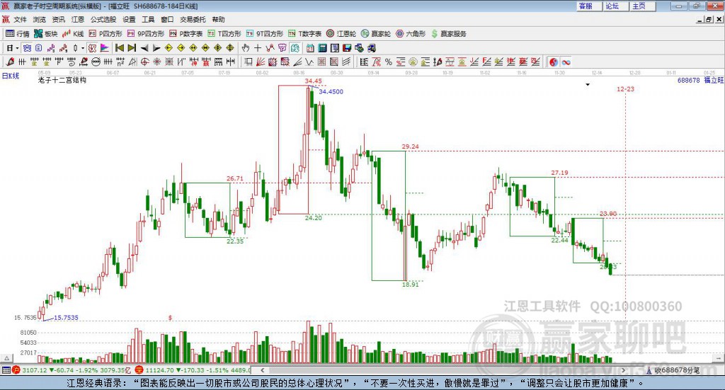This screenshot has height=390, width=725.
Task: Open the 六角形 hexagon tool
Action: point(411,34)
